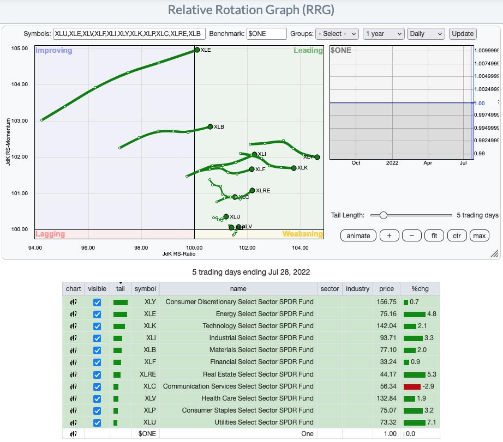The image size is (503, 442).
Task: Open chart icon for XLB row
Action: coord(74,350)
